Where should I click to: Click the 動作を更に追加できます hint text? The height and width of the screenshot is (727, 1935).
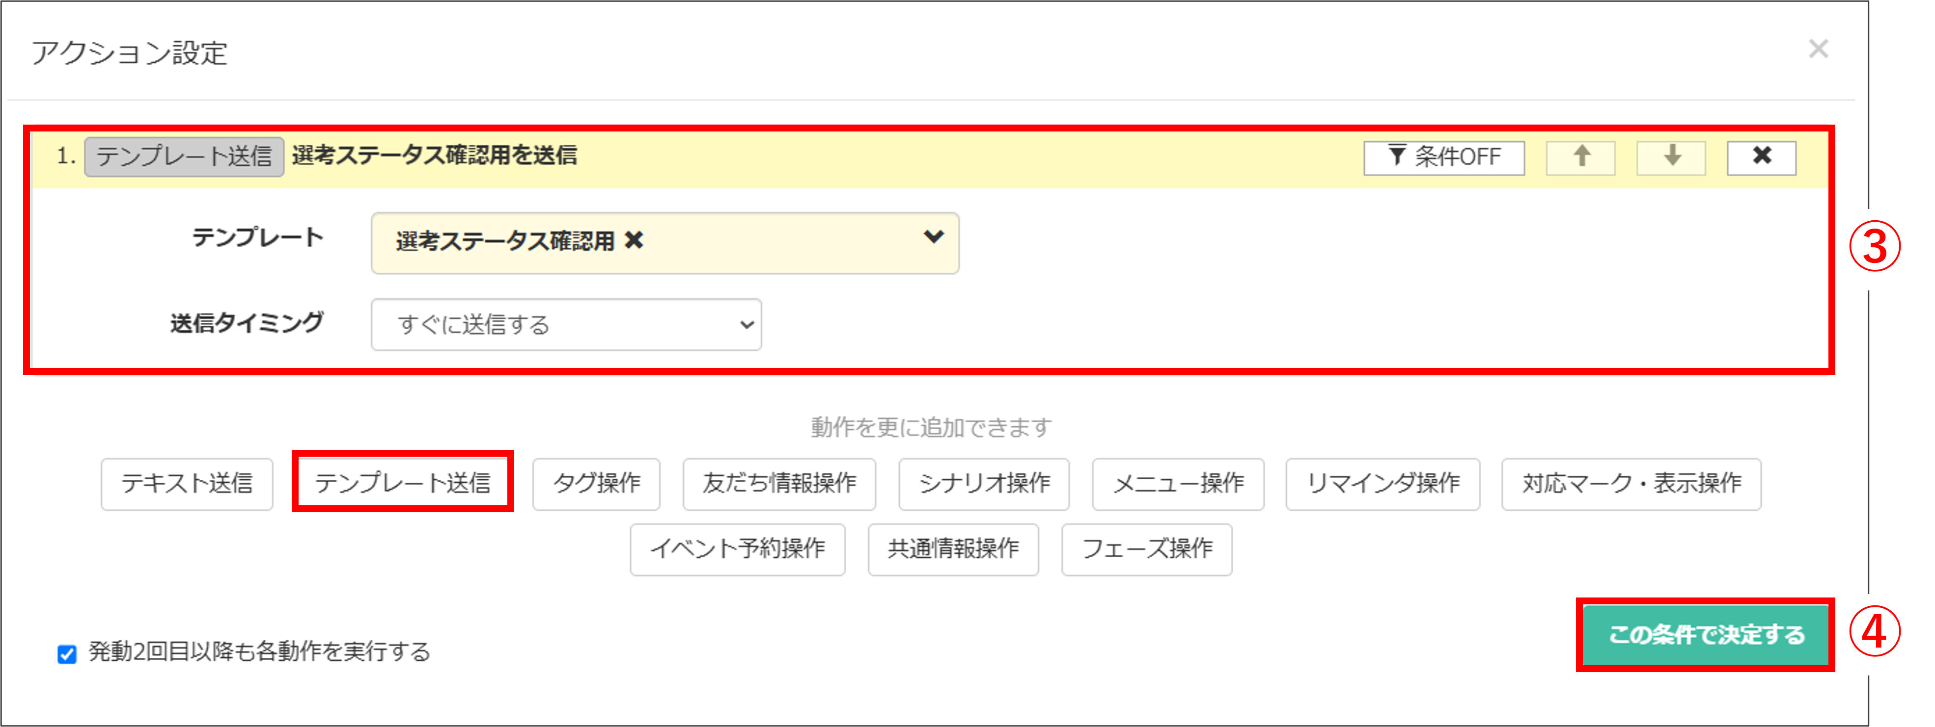tap(932, 428)
